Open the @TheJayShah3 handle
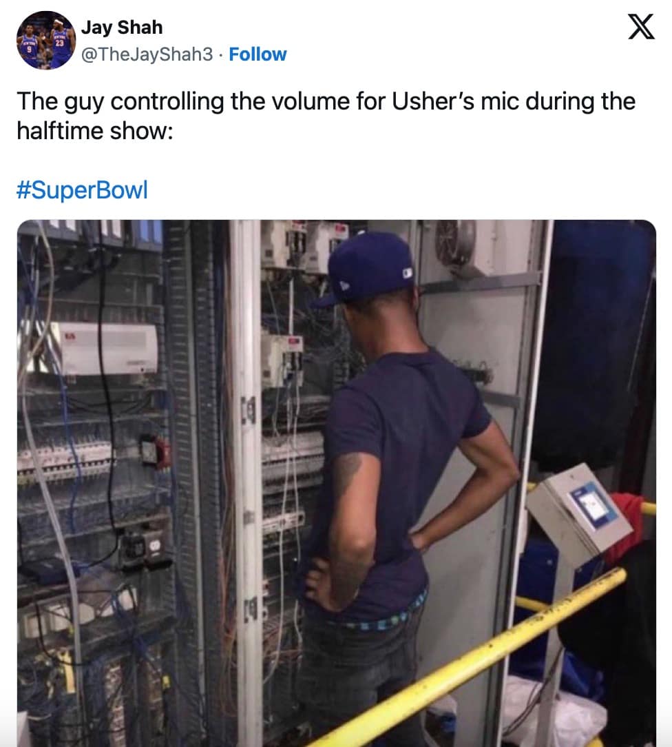The image size is (672, 747). [147, 54]
